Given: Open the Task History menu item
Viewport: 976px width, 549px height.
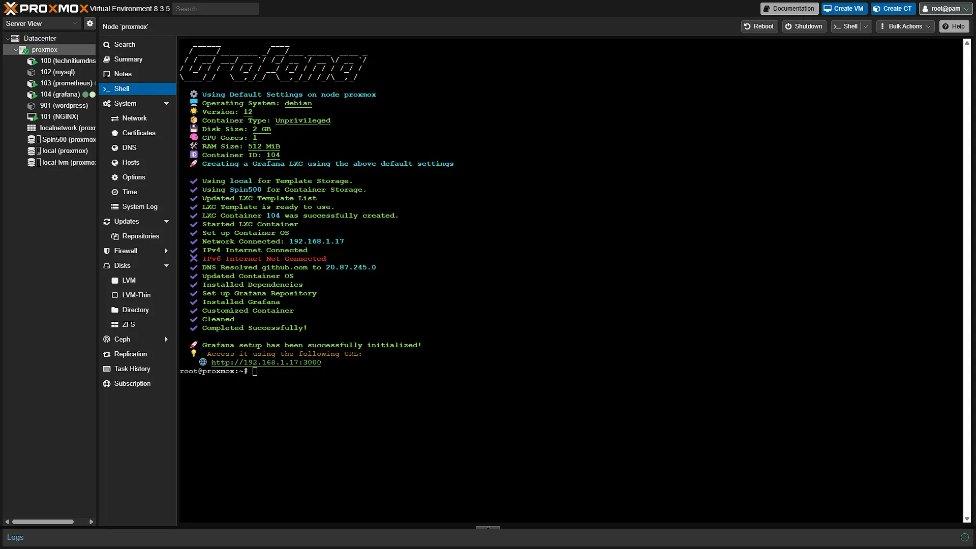Looking at the screenshot, I should pyautogui.click(x=137, y=369).
